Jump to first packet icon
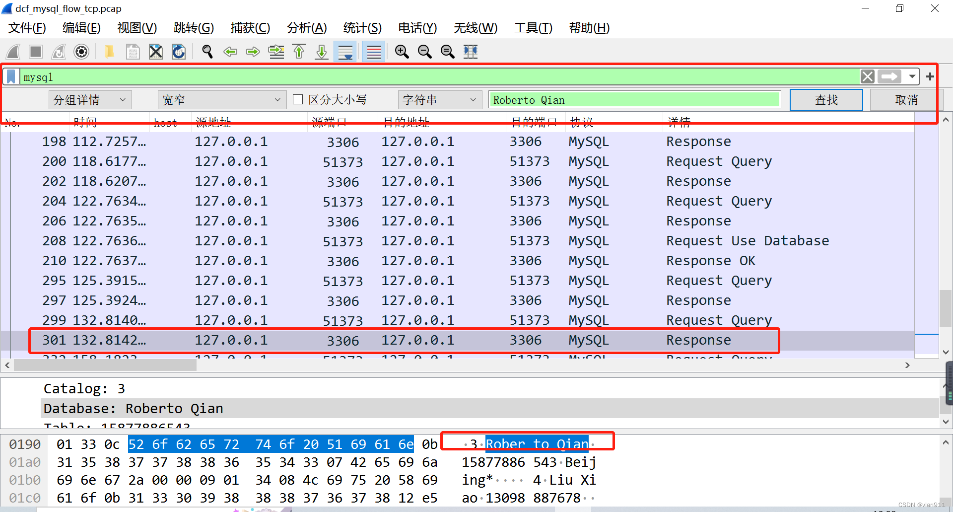This screenshot has height=512, width=953. coord(299,52)
